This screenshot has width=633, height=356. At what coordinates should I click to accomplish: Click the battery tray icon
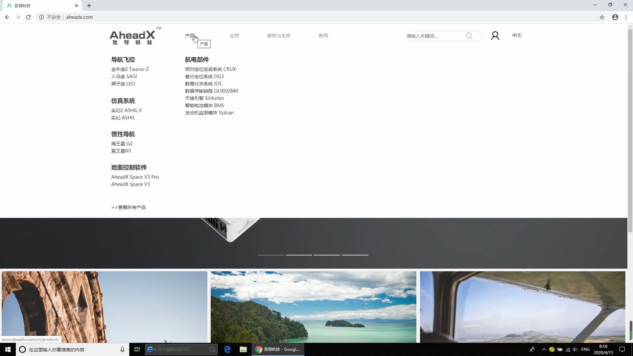(x=560, y=349)
